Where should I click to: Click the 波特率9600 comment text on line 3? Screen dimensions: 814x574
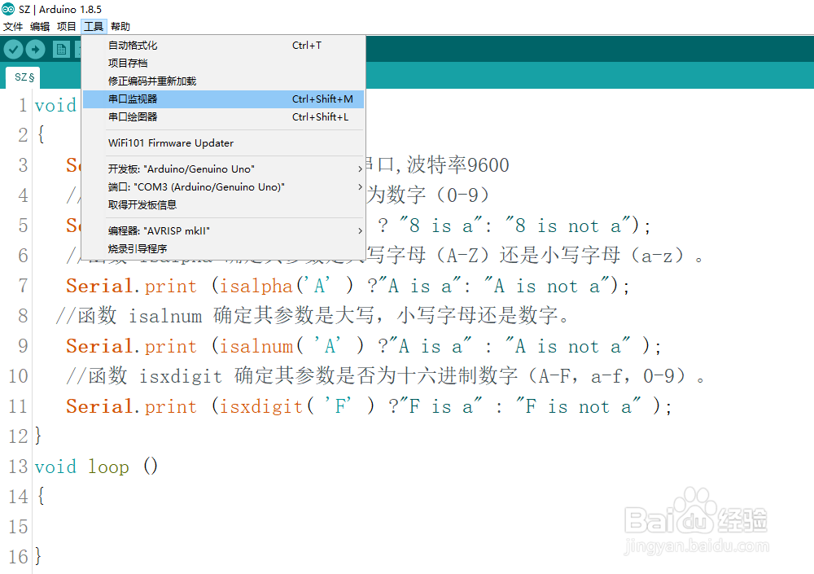457,164
